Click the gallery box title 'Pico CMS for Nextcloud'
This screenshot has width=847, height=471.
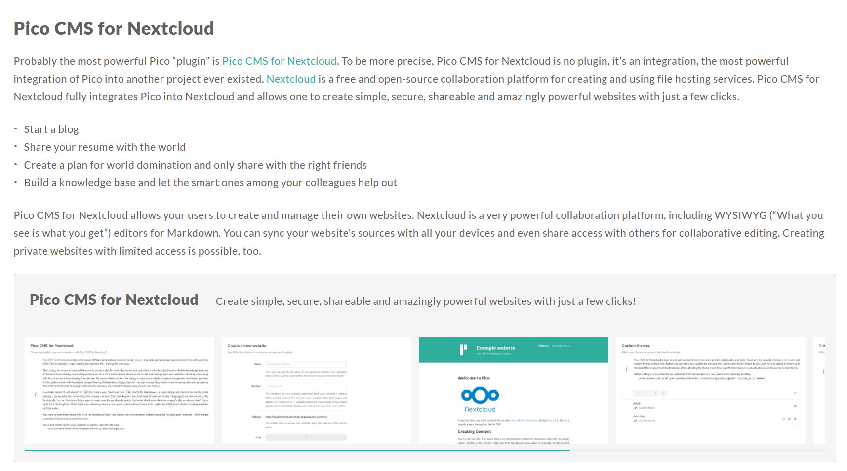tap(114, 300)
